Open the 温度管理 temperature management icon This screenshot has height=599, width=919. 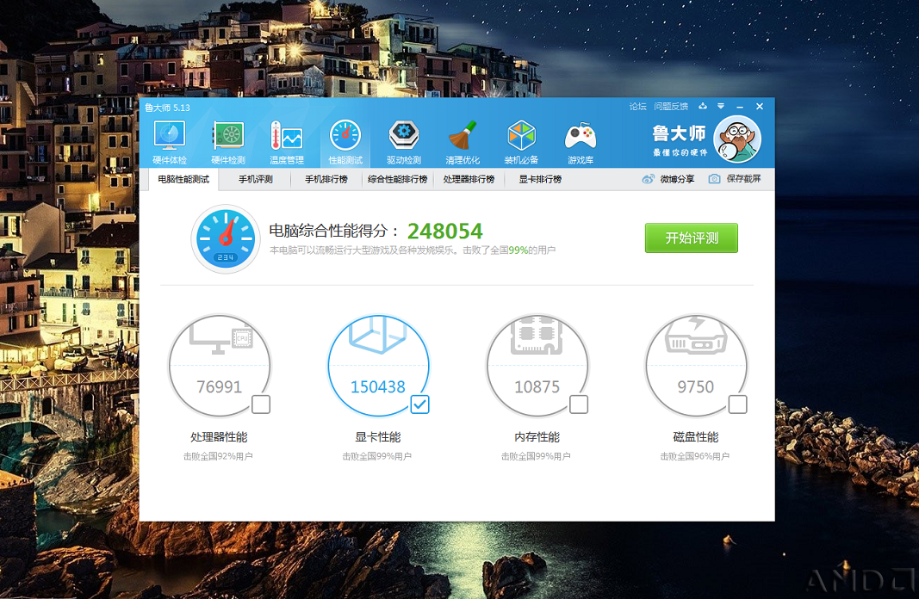287,142
